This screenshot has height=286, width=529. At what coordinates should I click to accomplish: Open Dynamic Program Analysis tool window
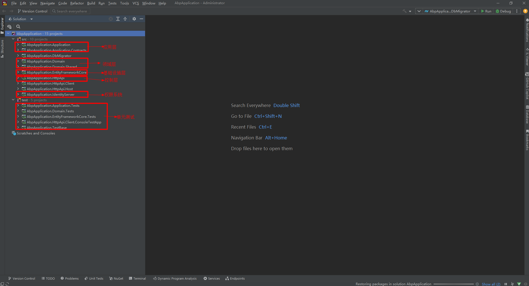[x=175, y=279]
